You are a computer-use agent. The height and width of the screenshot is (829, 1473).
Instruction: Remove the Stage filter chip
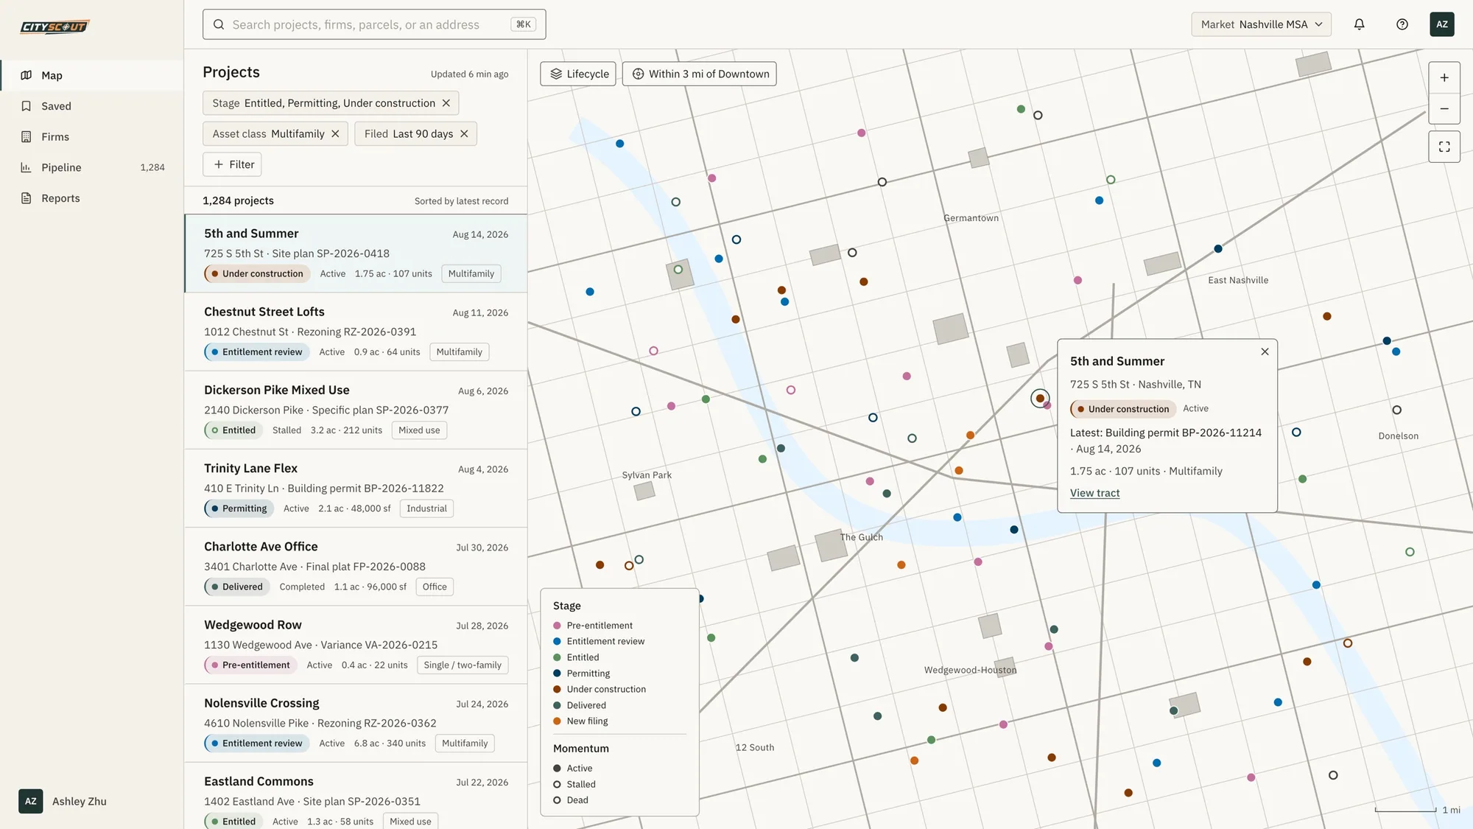pos(446,103)
